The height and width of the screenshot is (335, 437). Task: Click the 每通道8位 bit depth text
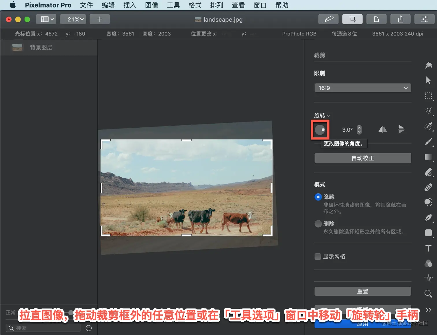pyautogui.click(x=344, y=34)
